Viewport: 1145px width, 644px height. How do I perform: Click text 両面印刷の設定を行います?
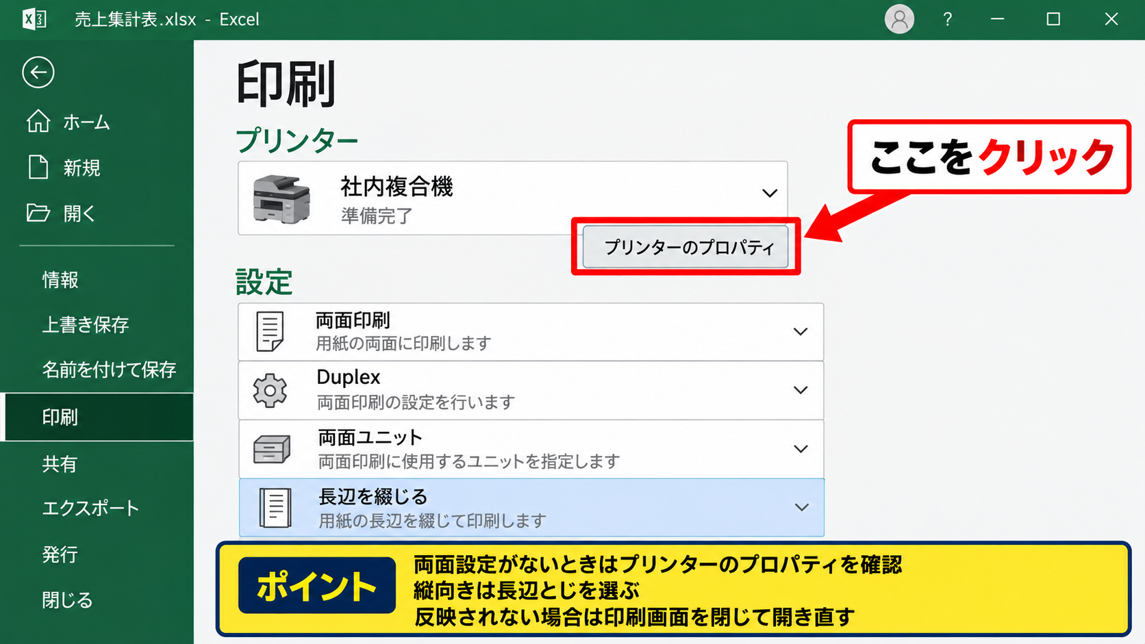pos(416,402)
